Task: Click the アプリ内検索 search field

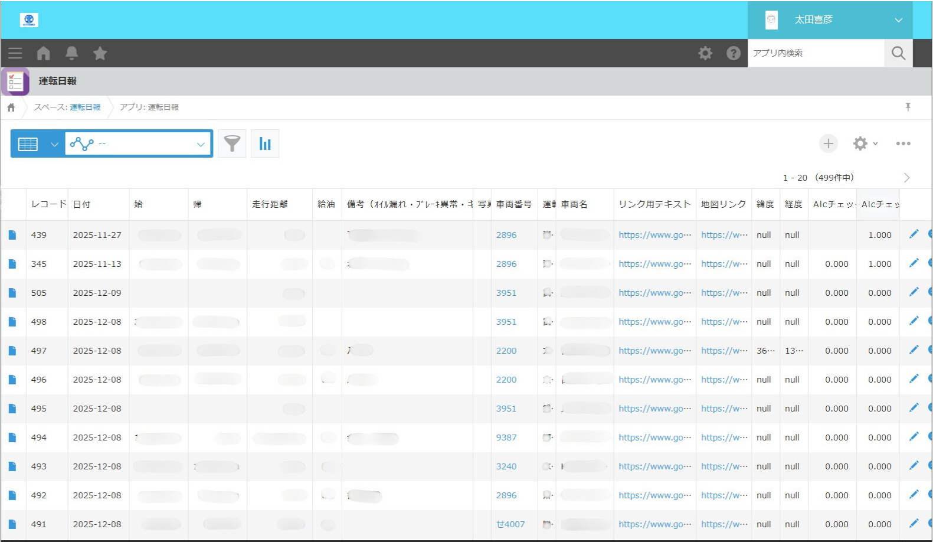Action: [x=816, y=53]
